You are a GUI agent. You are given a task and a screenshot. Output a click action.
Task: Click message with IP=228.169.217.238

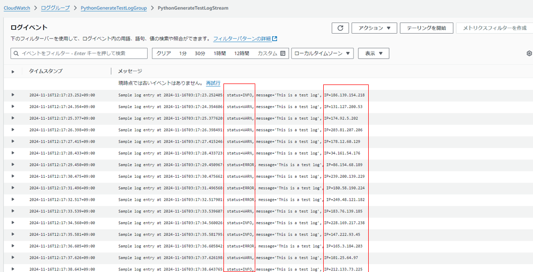point(242,223)
